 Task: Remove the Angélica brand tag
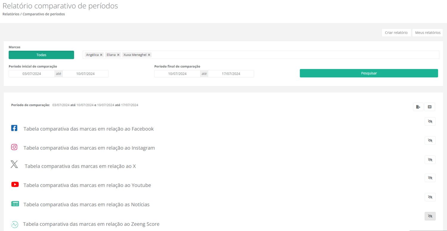(101, 55)
